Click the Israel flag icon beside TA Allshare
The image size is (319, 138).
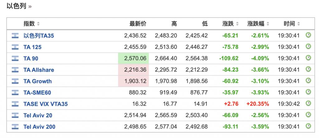tap(15, 70)
